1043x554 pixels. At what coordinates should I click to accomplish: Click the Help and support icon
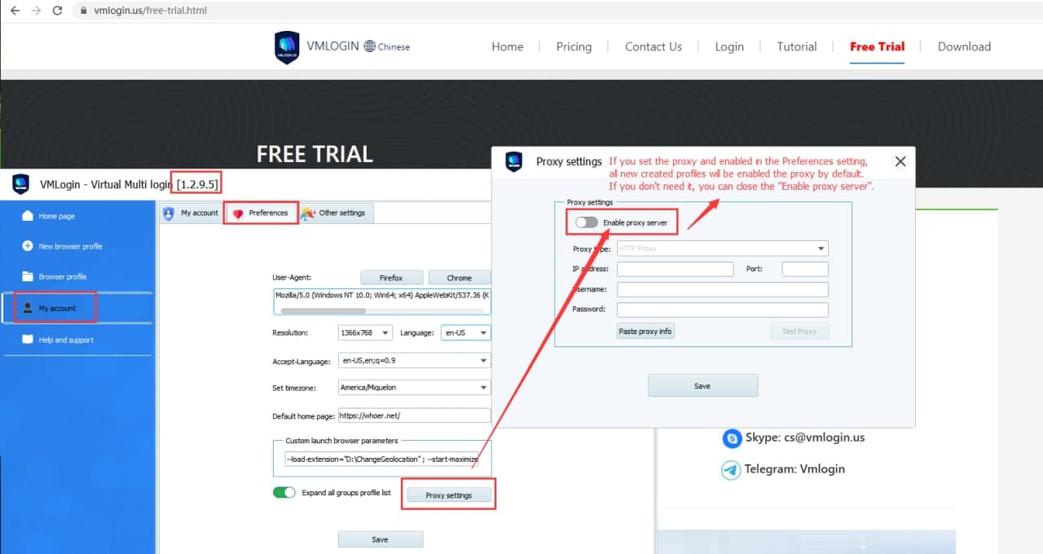coord(28,340)
